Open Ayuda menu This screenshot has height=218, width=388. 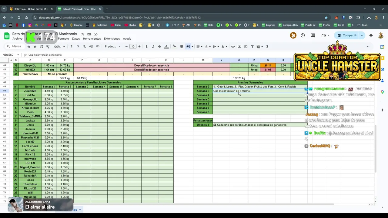click(x=127, y=39)
